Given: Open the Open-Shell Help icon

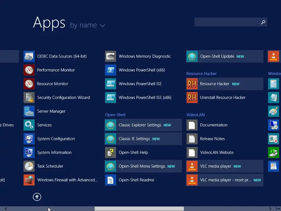Looking at the screenshot, I should click(x=111, y=152).
